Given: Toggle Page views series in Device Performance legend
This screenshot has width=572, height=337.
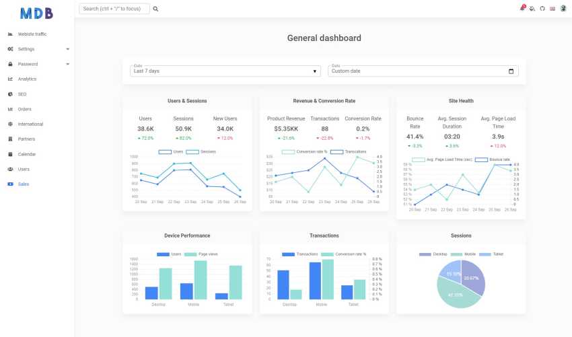Looking at the screenshot, I should click(201, 254).
